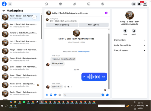This screenshot has width=151, height=111.
Task: Mute the Keidy conversation
Action: (x=125, y=31)
